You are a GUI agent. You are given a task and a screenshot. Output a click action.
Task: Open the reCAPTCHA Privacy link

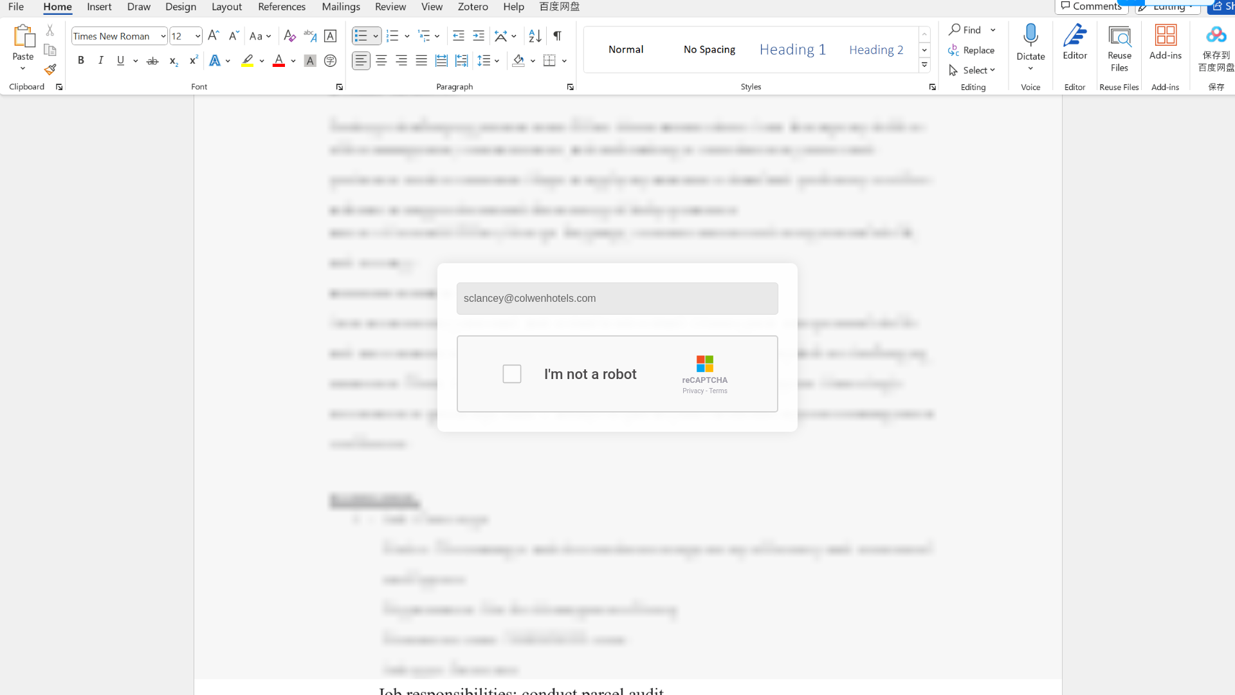tap(693, 391)
